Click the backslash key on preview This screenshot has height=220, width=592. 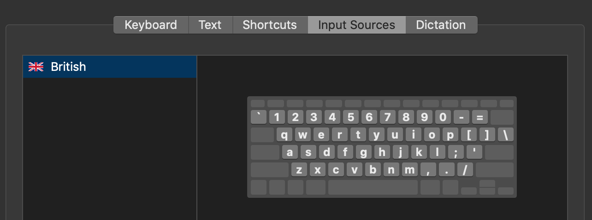click(x=505, y=135)
